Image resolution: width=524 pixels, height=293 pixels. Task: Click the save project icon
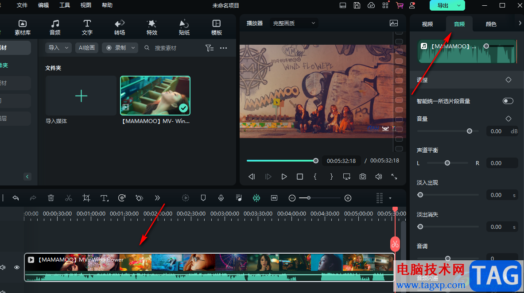(x=357, y=5)
